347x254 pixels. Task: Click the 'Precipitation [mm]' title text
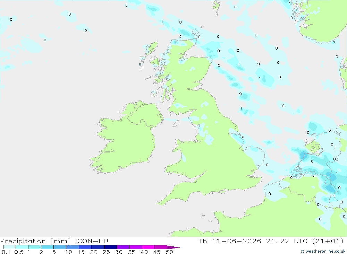click(35, 241)
